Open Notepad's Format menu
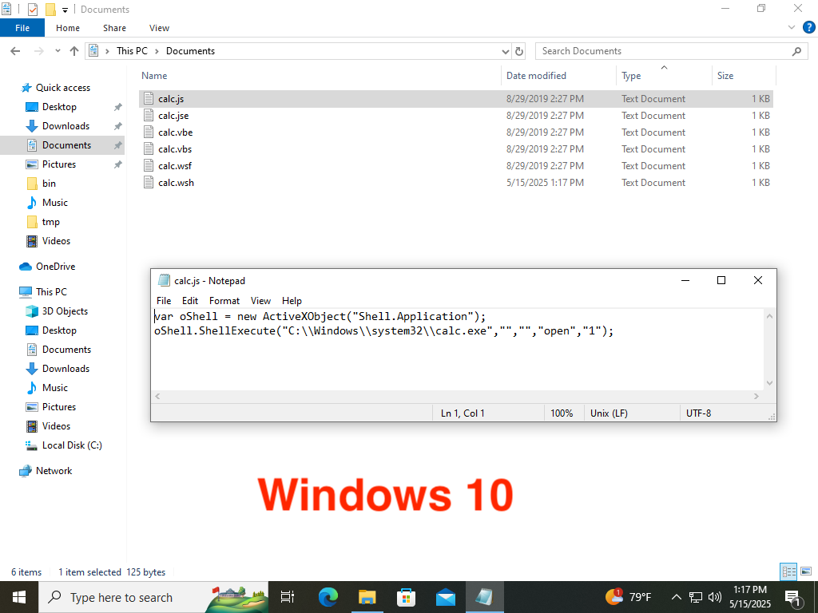This screenshot has width=818, height=613. point(224,301)
